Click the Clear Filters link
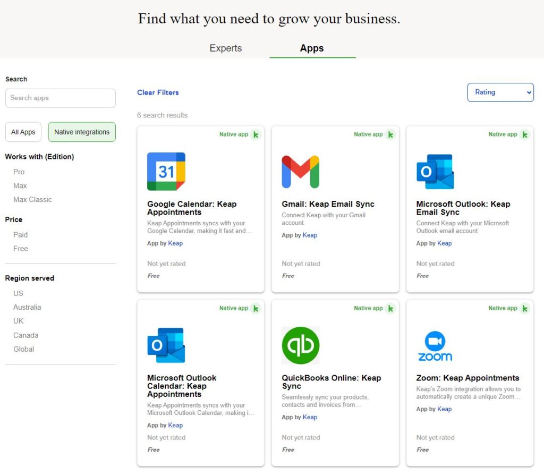544x475 pixels. click(158, 92)
